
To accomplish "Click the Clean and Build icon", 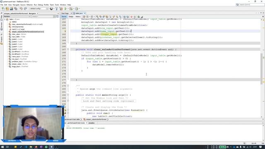I will [61, 9].
